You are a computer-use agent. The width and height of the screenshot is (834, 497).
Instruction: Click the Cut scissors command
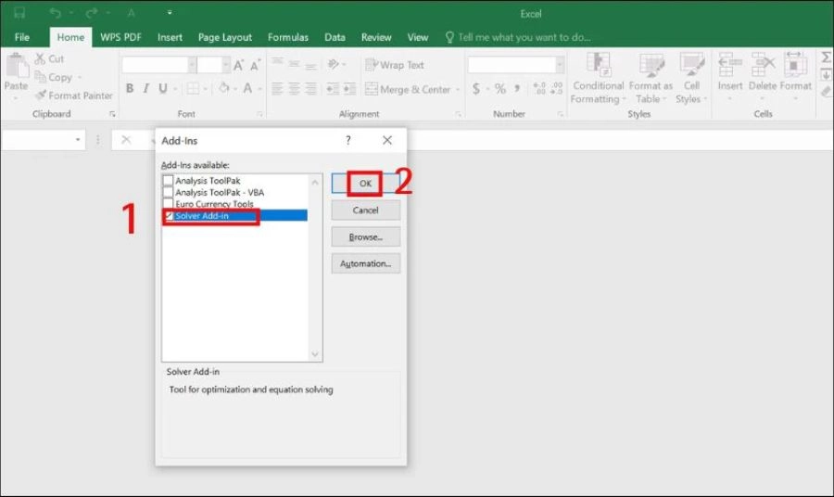click(x=49, y=58)
